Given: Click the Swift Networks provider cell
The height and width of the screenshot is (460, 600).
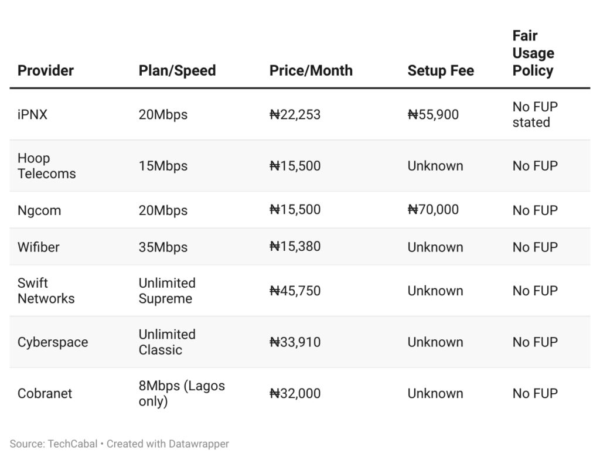Looking at the screenshot, I should [x=46, y=291].
